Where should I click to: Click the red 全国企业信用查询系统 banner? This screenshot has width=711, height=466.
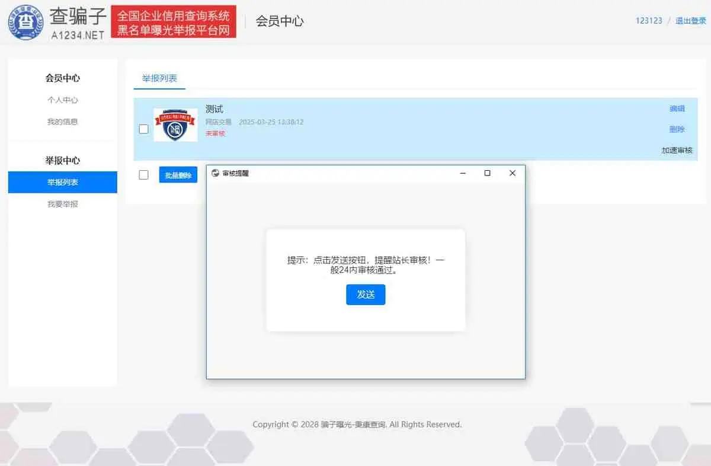[x=174, y=22]
